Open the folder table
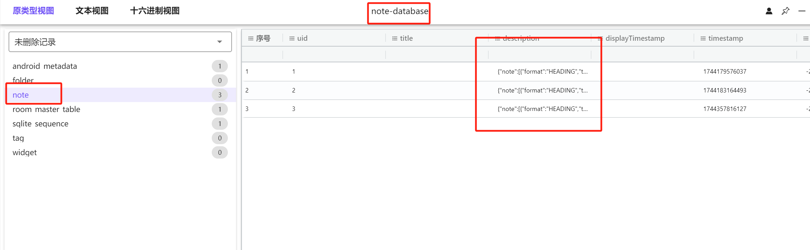 [x=23, y=80]
